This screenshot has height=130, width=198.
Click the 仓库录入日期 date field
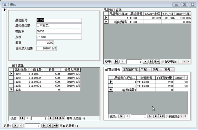pos(47,49)
